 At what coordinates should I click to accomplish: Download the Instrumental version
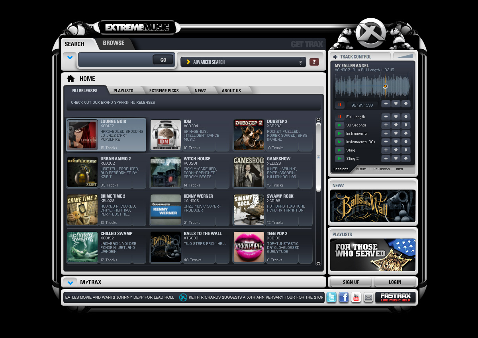point(406,134)
